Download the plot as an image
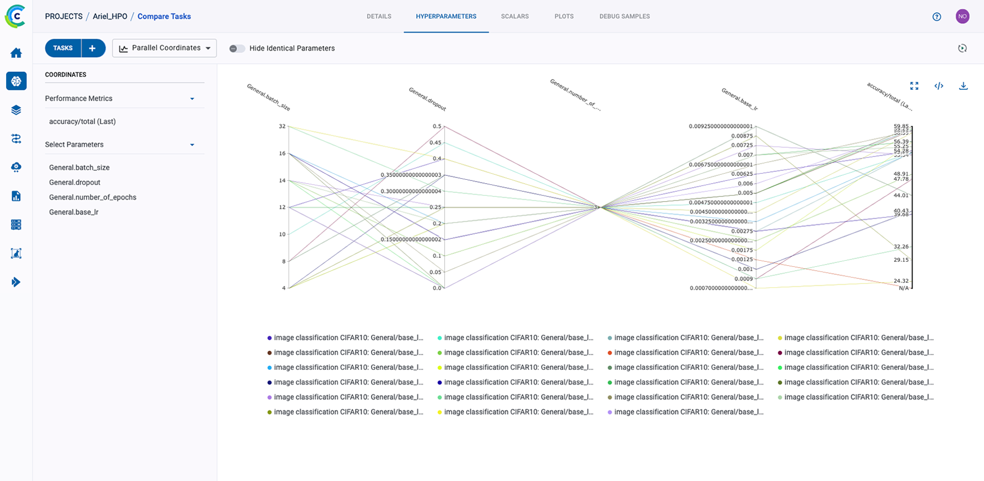This screenshot has width=984, height=481. tap(963, 86)
